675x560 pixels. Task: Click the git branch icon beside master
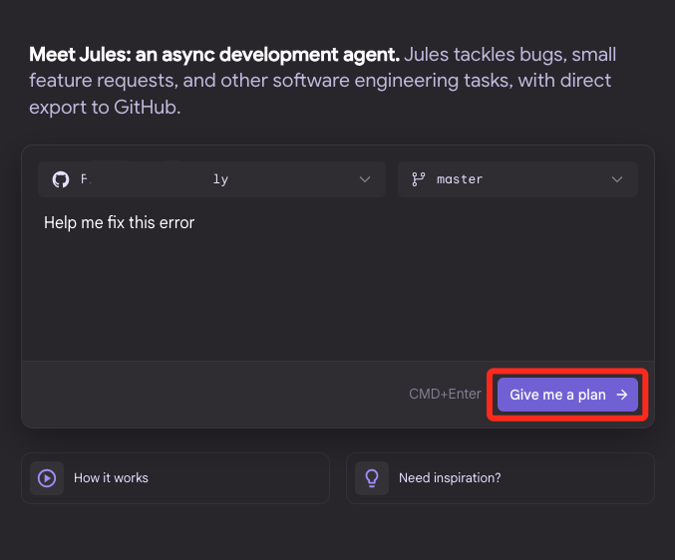coord(418,179)
